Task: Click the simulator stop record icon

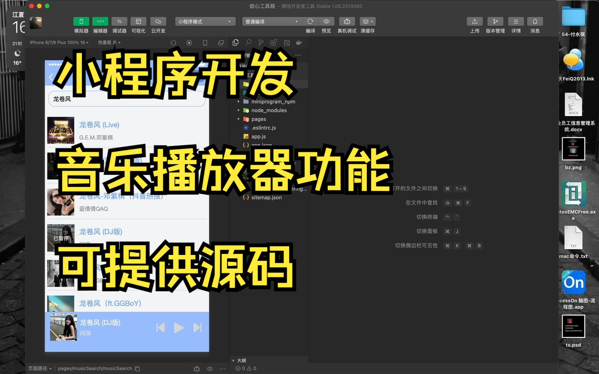Action: coord(189,43)
